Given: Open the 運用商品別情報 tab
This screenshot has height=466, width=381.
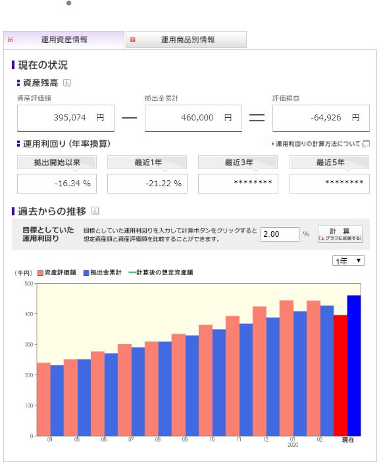Looking at the screenshot, I should click(186, 39).
